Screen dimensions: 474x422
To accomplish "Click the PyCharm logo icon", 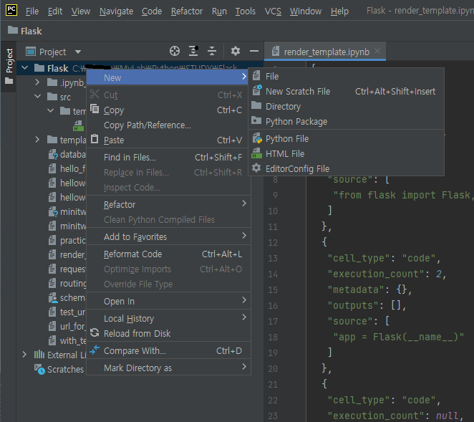I will [x=11, y=10].
